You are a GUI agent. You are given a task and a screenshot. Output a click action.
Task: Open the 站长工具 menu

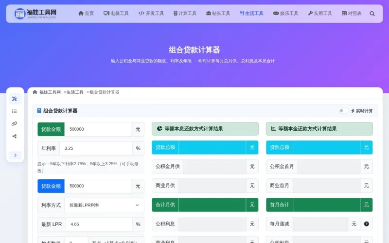218,14
